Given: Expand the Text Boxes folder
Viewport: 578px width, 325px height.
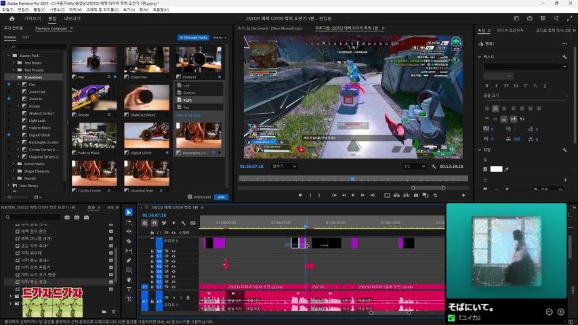Looking at the screenshot, I should tap(14, 63).
